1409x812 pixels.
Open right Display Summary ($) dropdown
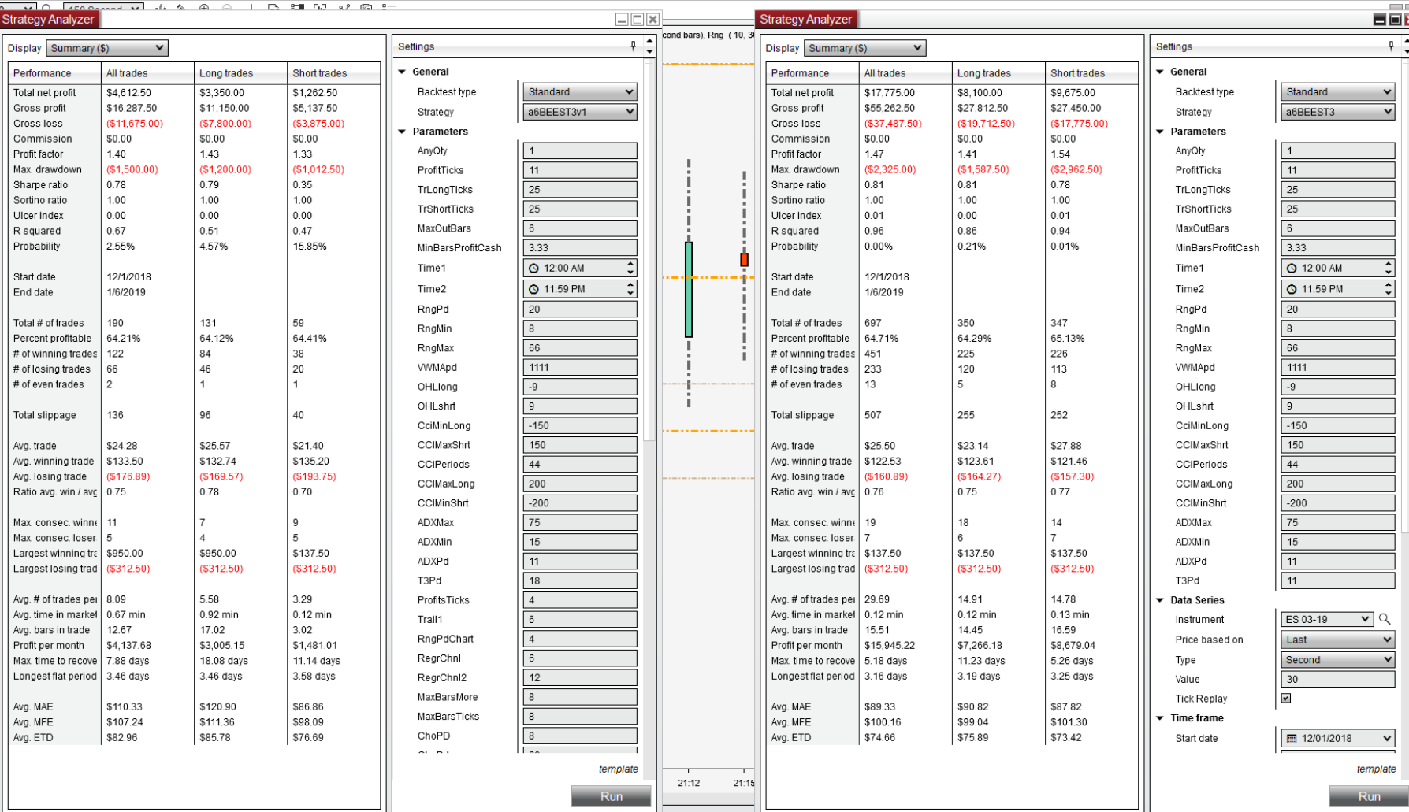pyautogui.click(x=865, y=48)
